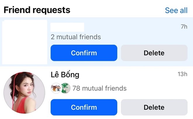
Task: Click the hidden name on the 7h request
Action: (x=67, y=27)
